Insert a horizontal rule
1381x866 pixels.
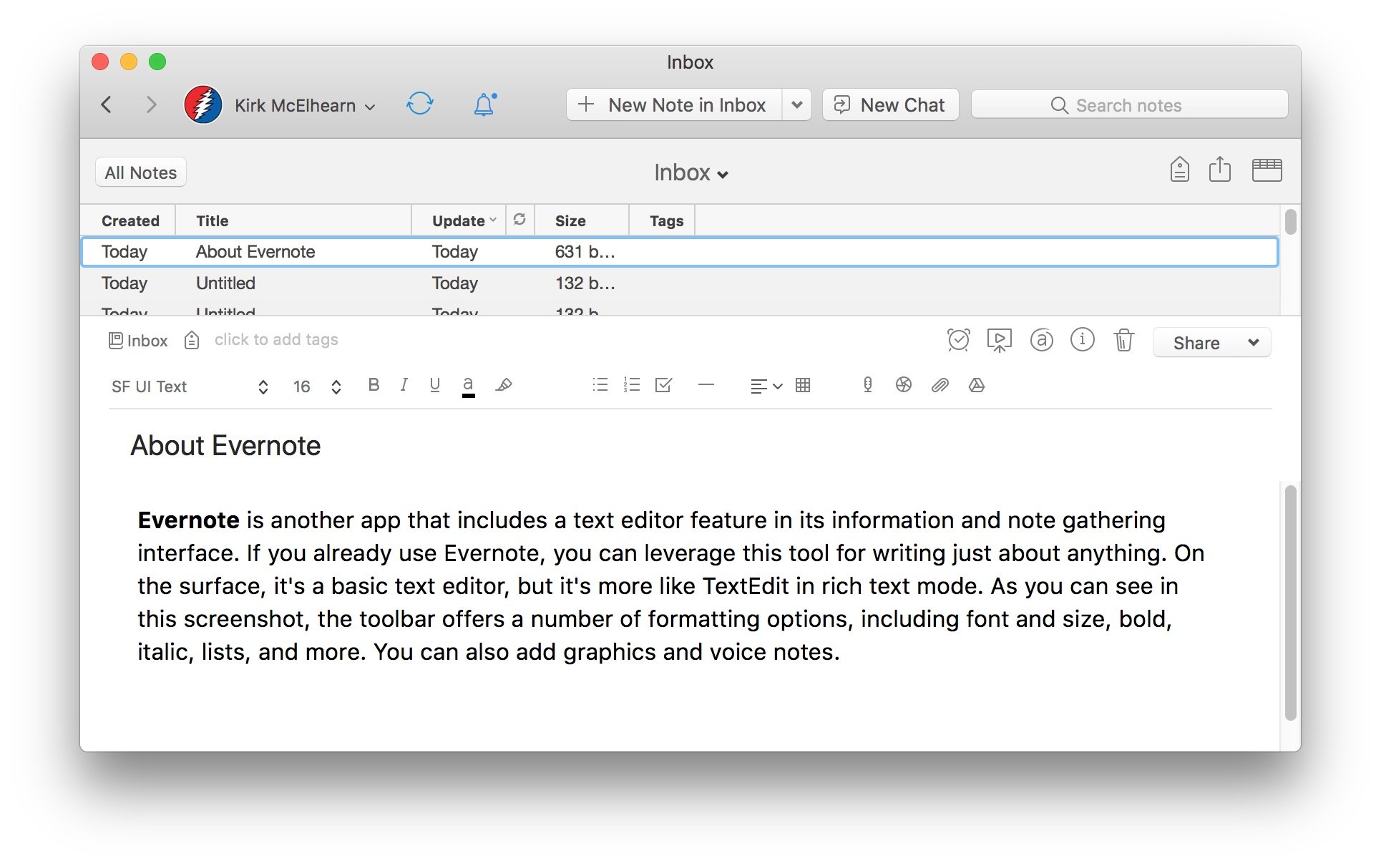pyautogui.click(x=706, y=385)
